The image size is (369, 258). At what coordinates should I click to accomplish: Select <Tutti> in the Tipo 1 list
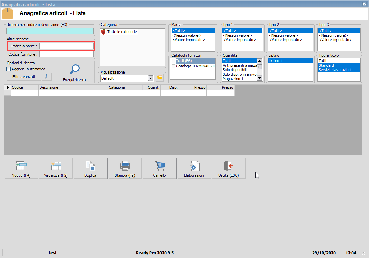tap(242, 31)
